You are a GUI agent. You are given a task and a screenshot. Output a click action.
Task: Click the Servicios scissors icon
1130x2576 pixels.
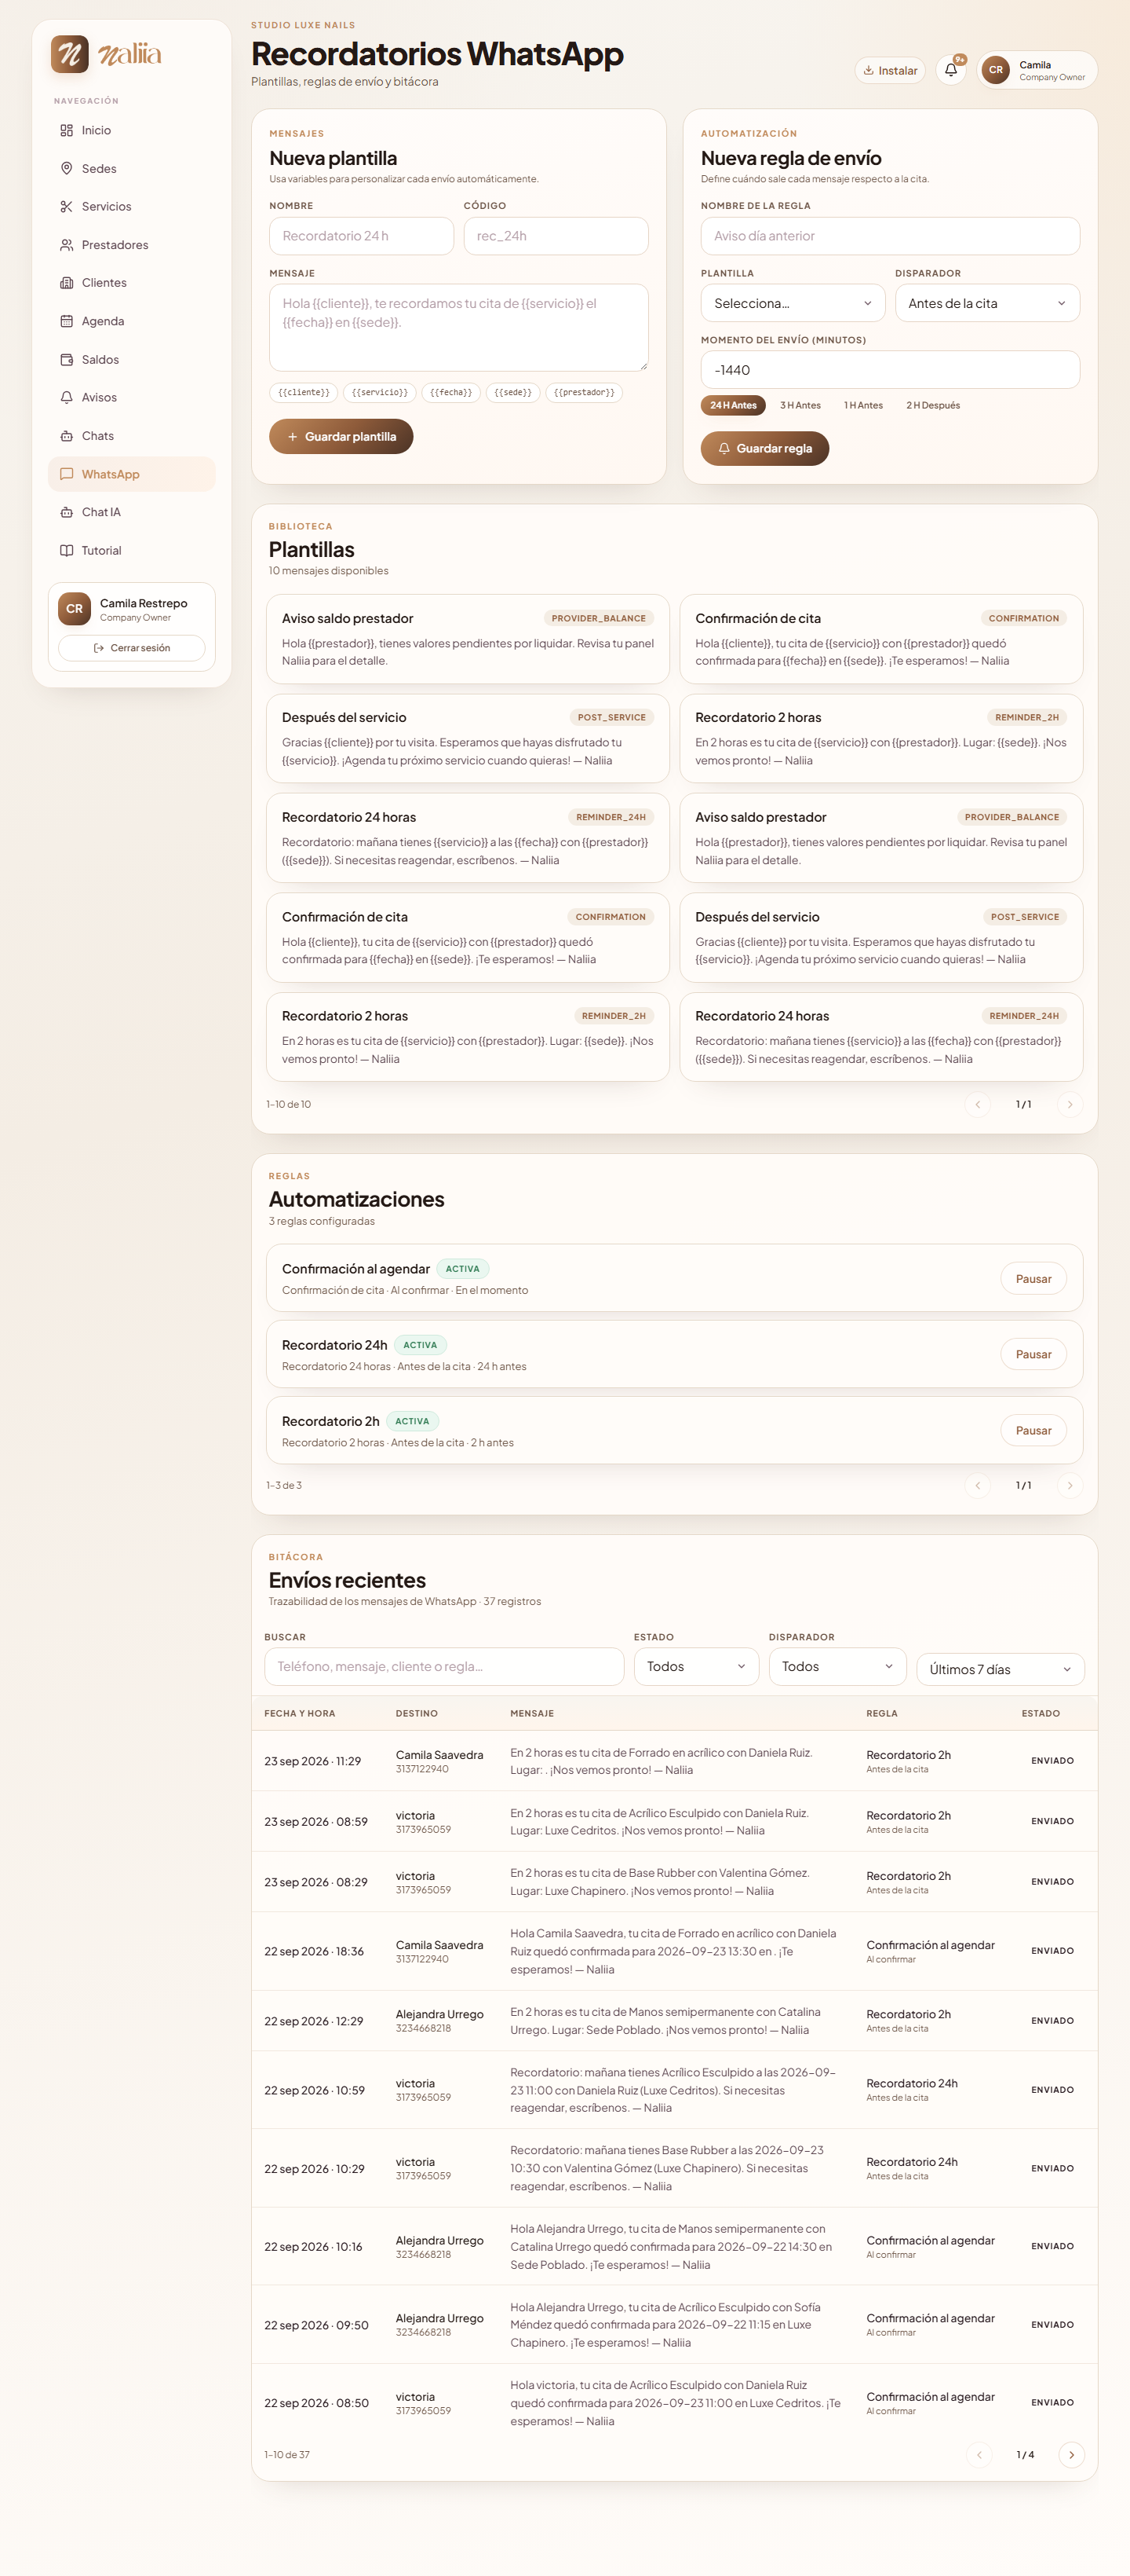coord(67,206)
